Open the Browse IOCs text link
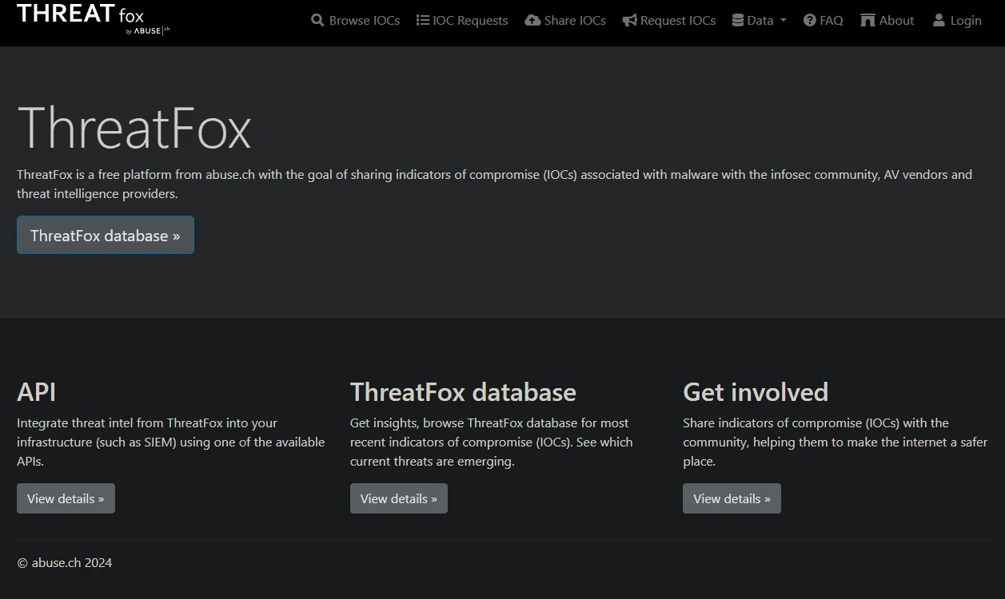This screenshot has width=1005, height=599. (x=365, y=21)
